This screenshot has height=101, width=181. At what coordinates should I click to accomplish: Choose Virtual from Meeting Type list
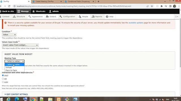[14, 67]
